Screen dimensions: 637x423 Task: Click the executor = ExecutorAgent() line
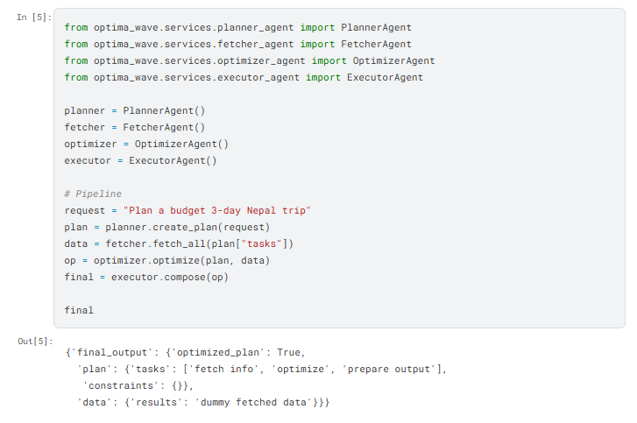pos(140,160)
